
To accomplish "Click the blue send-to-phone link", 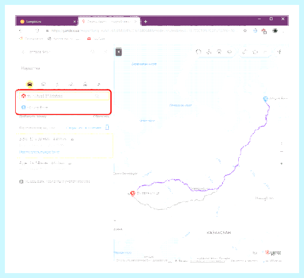I will [83, 128].
